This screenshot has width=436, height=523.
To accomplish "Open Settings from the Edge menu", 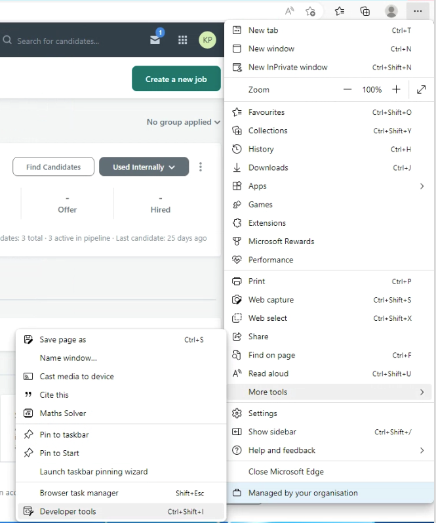I will 329,413.
